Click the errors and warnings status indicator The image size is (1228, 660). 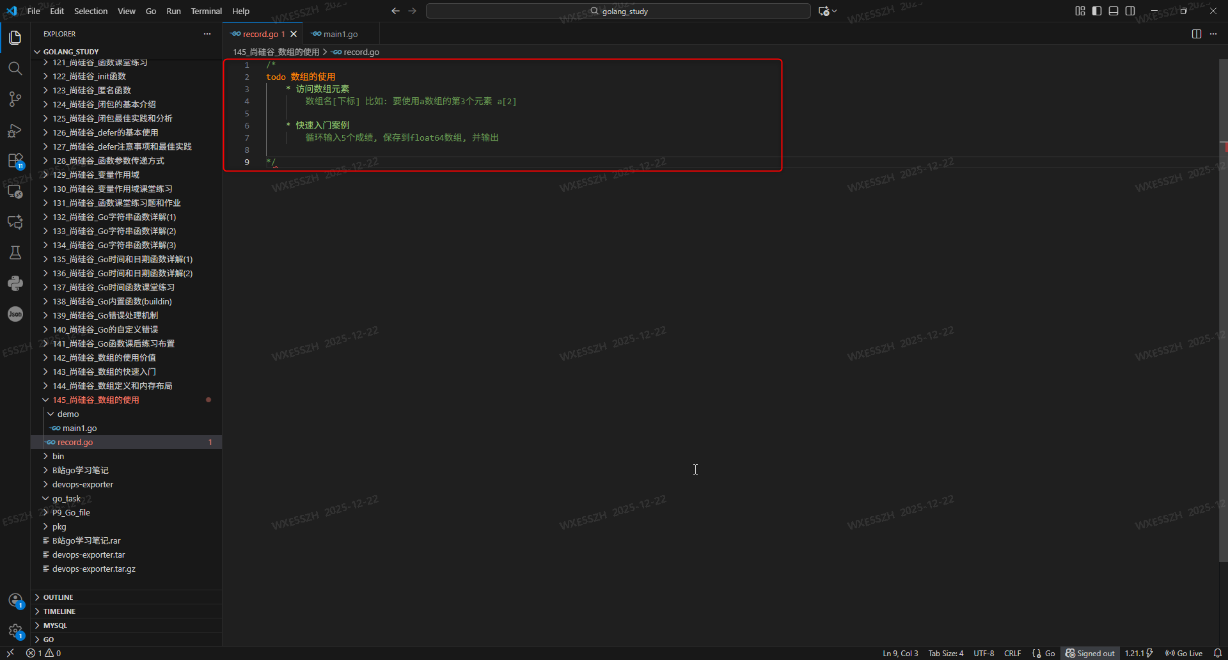[x=43, y=653]
